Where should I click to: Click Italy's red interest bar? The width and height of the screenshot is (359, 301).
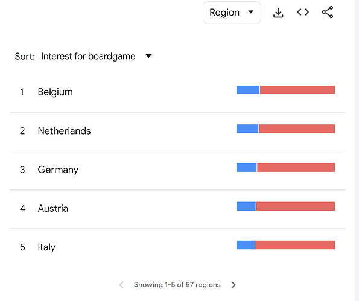coord(295,245)
